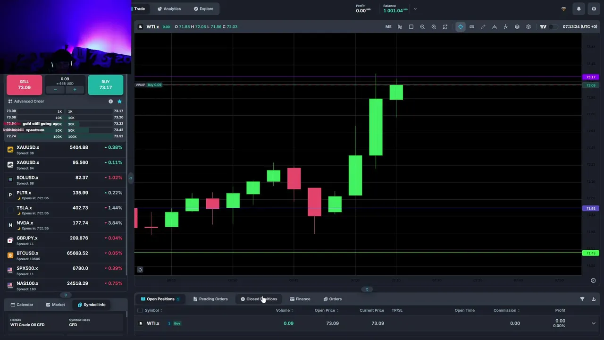Select TSLA.x in the watchlist
Viewport: 604px width, 340px height.
(x=66, y=210)
